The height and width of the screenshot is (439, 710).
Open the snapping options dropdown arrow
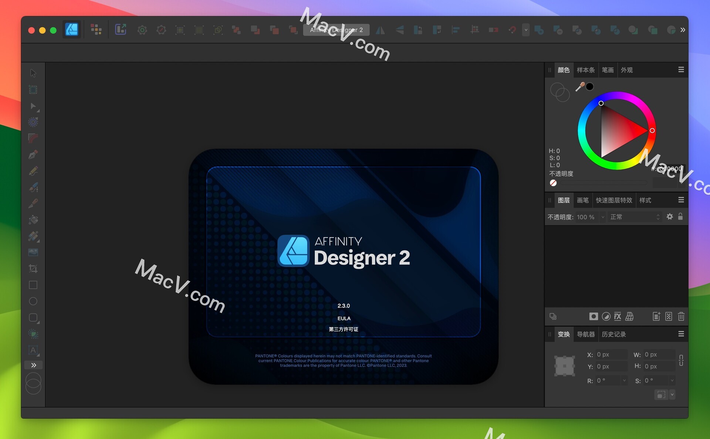[x=526, y=30]
